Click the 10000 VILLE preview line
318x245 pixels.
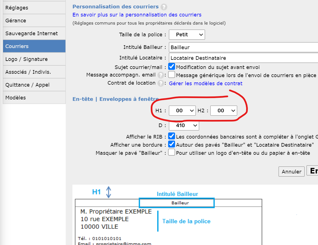point(99,227)
